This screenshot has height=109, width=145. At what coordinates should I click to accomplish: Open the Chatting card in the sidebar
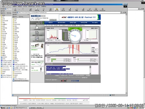[x=37, y=45]
